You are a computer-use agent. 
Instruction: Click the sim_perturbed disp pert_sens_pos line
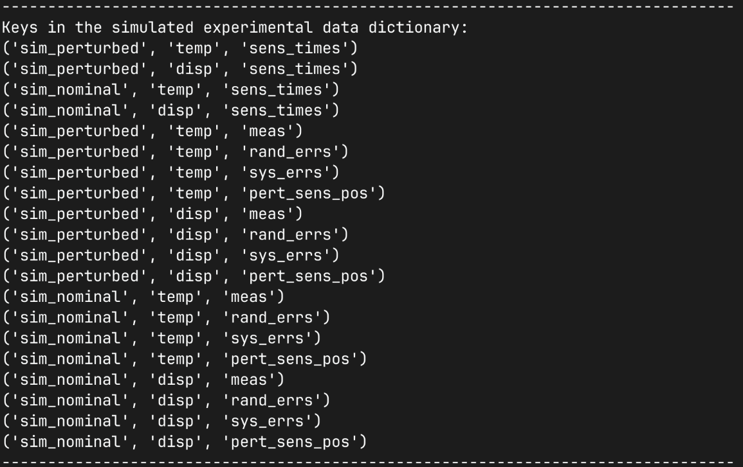click(x=194, y=276)
